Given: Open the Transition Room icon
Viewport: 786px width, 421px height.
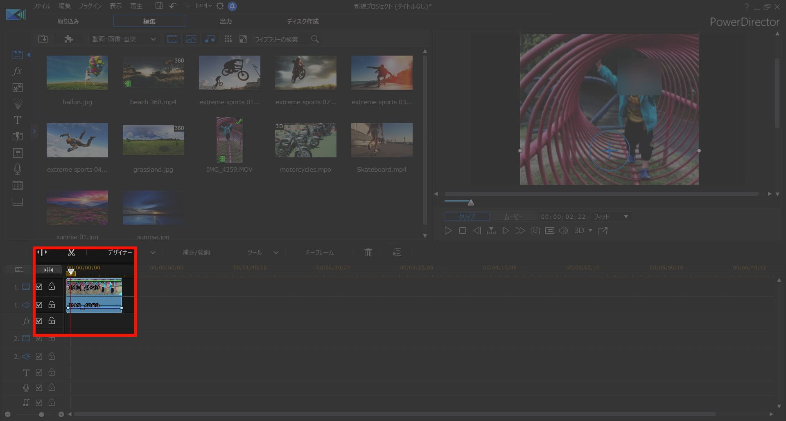Looking at the screenshot, I should coord(18,137).
